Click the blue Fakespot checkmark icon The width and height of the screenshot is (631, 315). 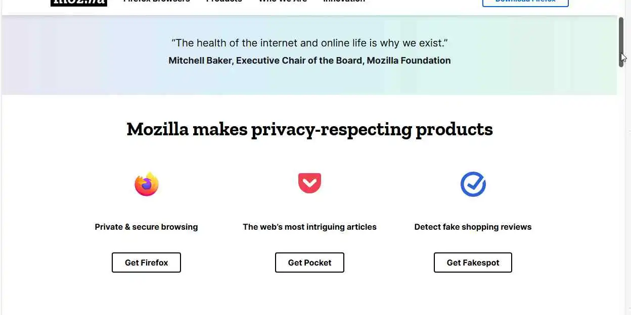(x=473, y=184)
